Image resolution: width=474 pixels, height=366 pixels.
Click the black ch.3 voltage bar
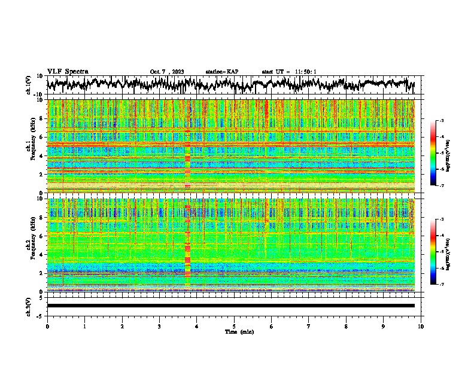pyautogui.click(x=231, y=306)
